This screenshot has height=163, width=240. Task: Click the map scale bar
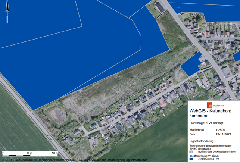click(30, 153)
